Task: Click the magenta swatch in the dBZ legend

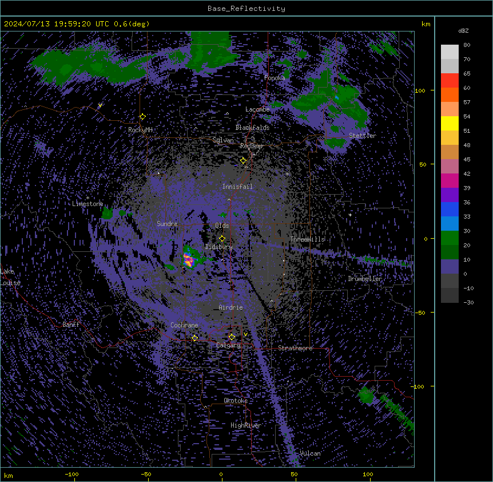Action: point(450,180)
